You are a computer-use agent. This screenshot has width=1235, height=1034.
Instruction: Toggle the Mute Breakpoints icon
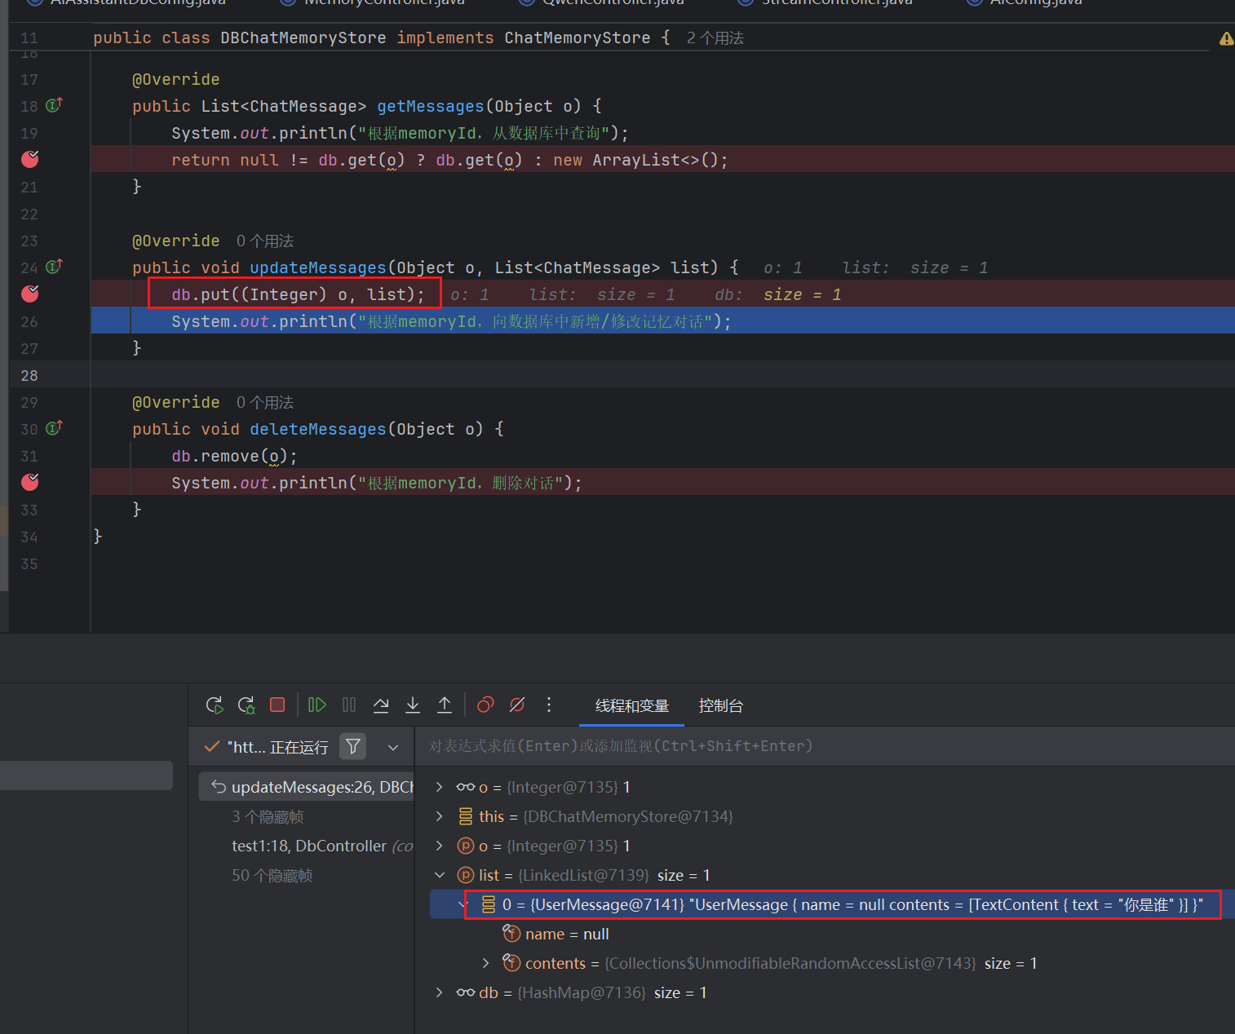(517, 705)
